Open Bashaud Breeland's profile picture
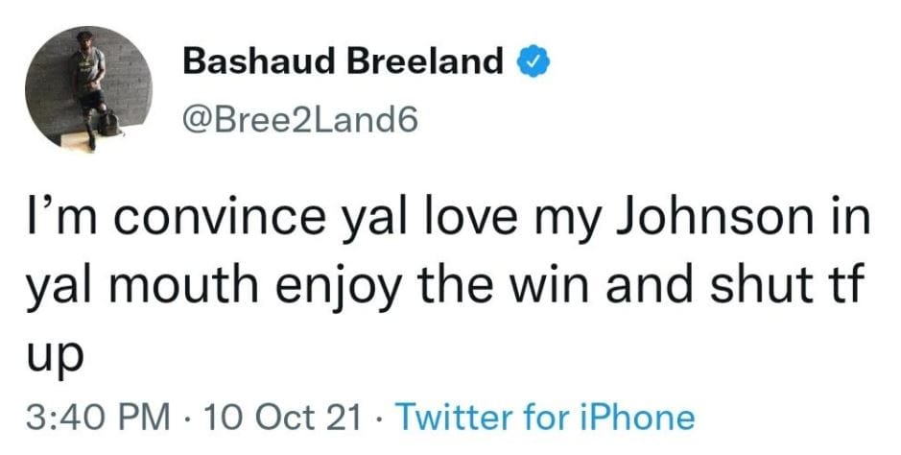The width and height of the screenshot is (901, 455). 89,89
